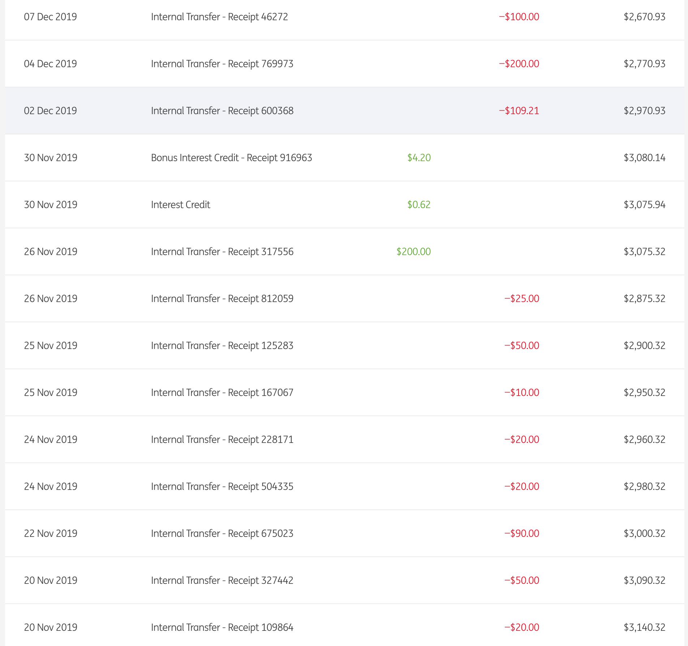This screenshot has height=646, width=688.
Task: Click the $0.62 interest credit amount
Action: (x=419, y=205)
